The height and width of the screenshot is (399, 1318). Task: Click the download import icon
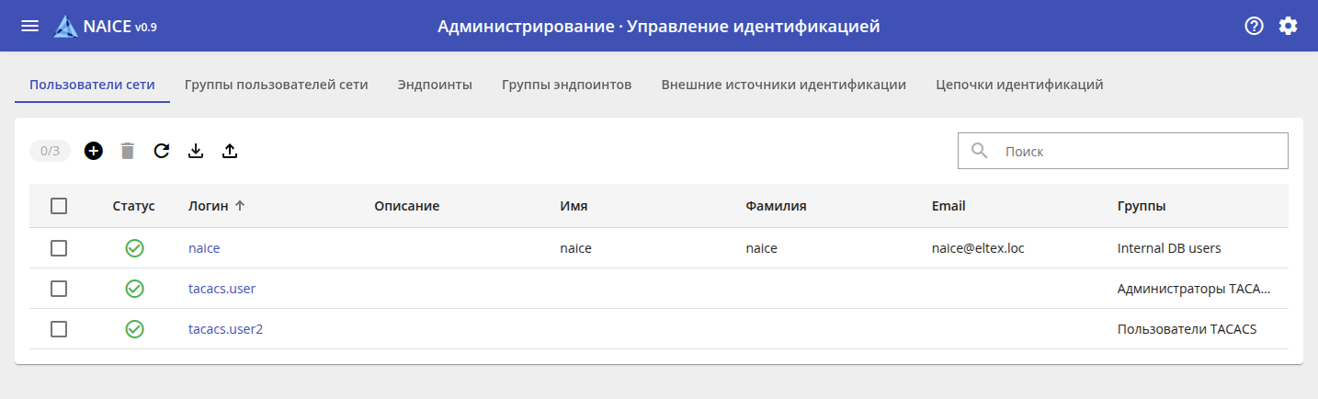(x=196, y=151)
